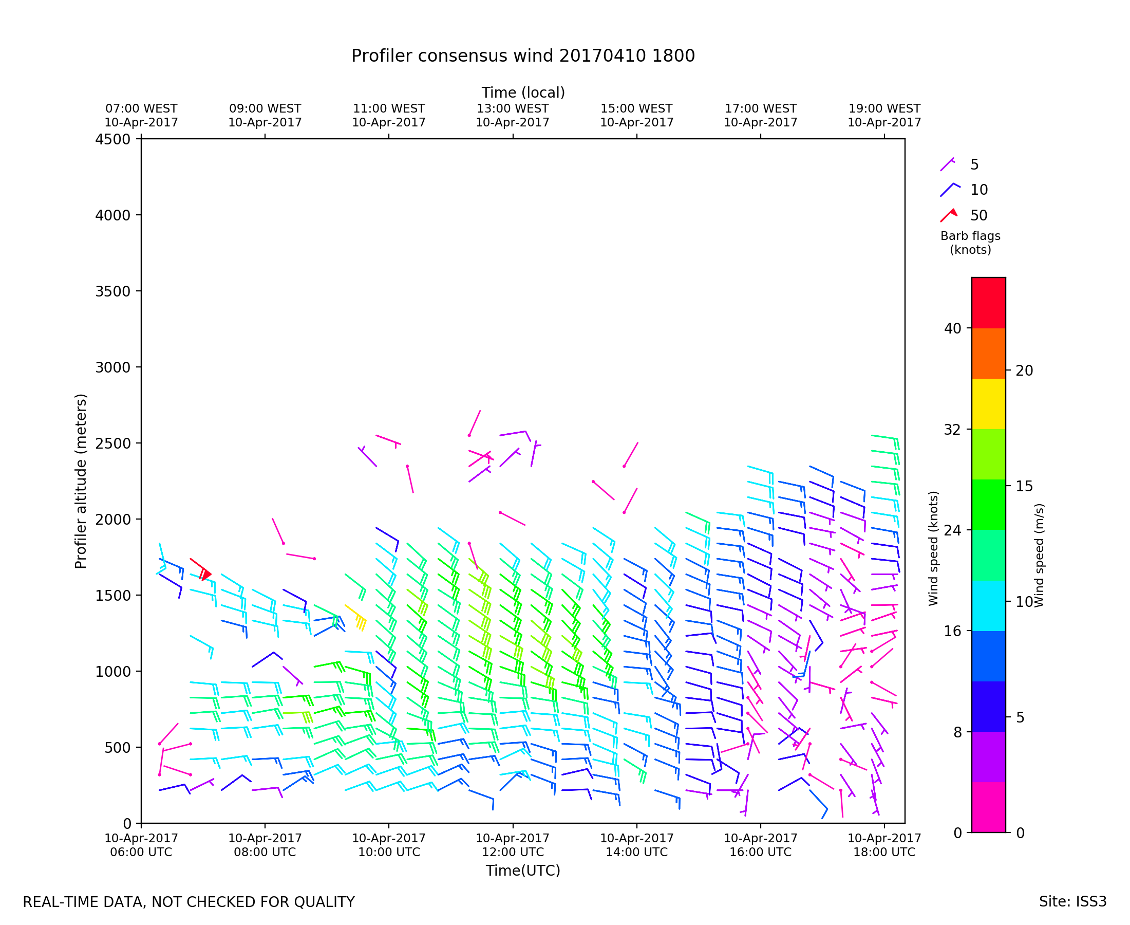This screenshot has width=1130, height=925.
Task: Click the red segment of the colorbar
Action: click(x=988, y=303)
